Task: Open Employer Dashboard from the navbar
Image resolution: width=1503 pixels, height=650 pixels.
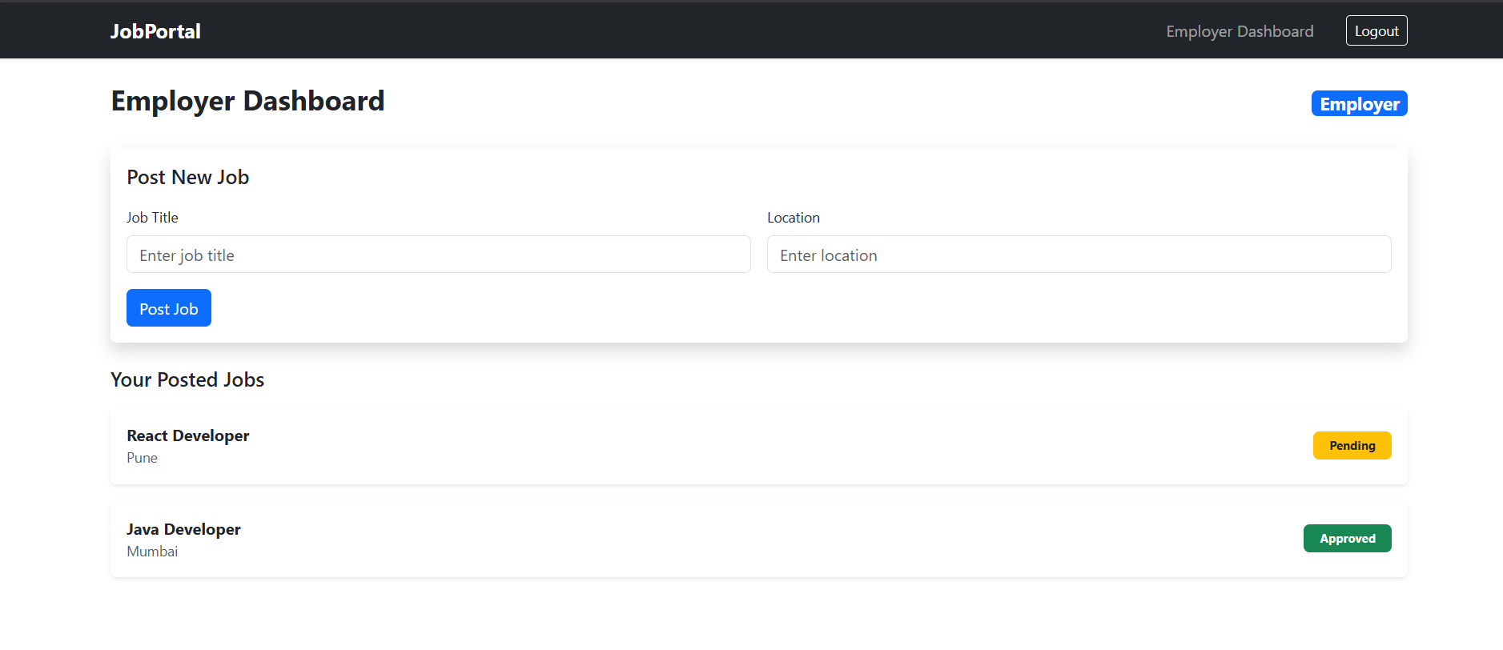Action: pos(1239,31)
